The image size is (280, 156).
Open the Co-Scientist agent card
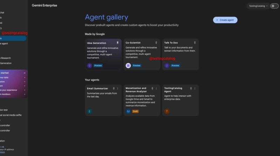(142, 54)
